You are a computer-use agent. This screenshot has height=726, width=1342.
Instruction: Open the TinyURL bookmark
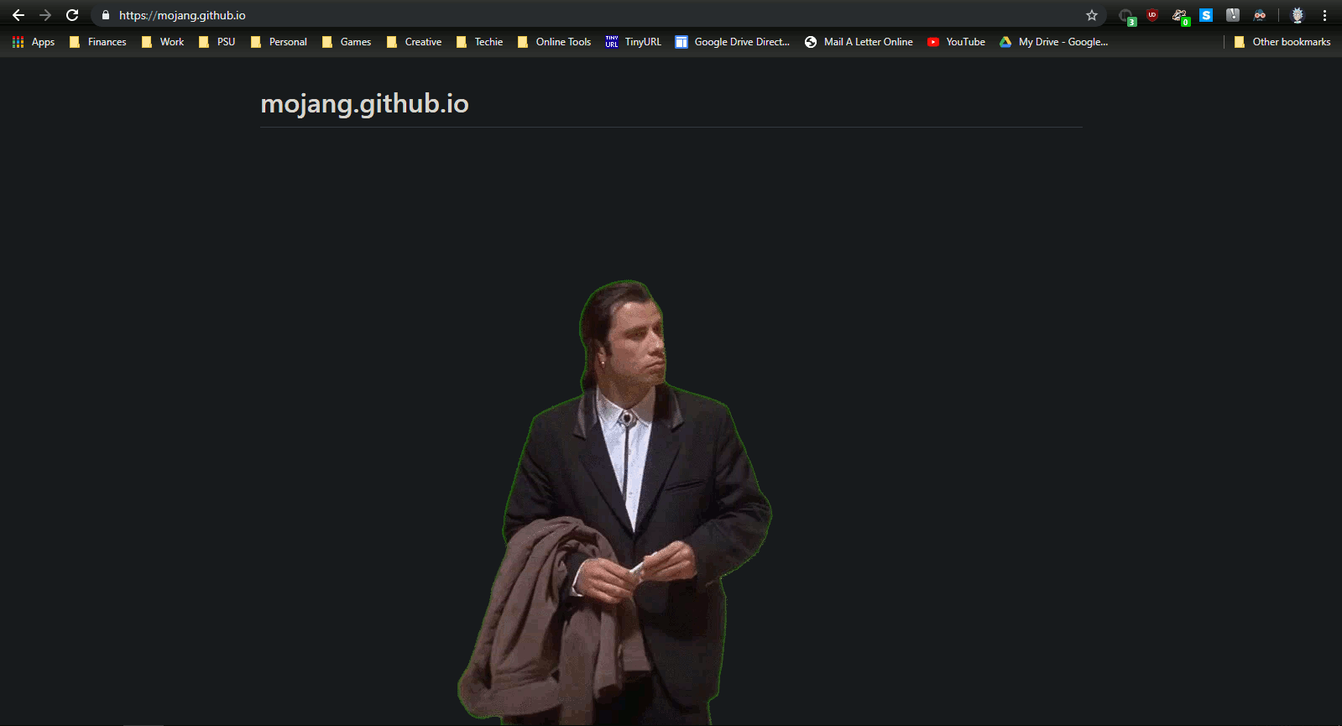click(634, 42)
